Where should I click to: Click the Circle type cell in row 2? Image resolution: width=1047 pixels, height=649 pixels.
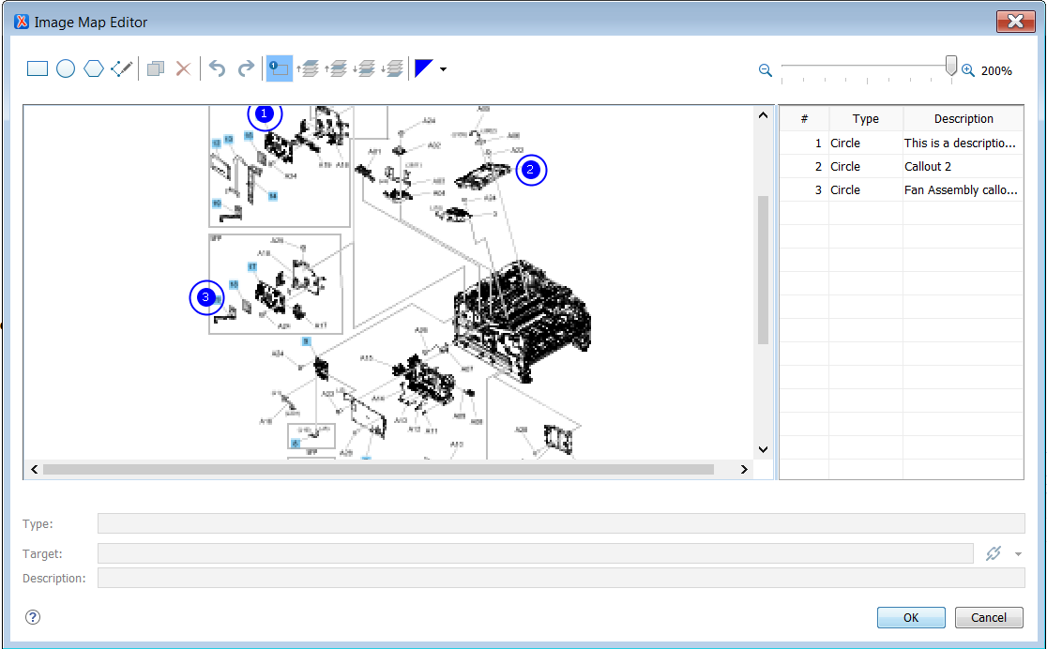pos(866,166)
